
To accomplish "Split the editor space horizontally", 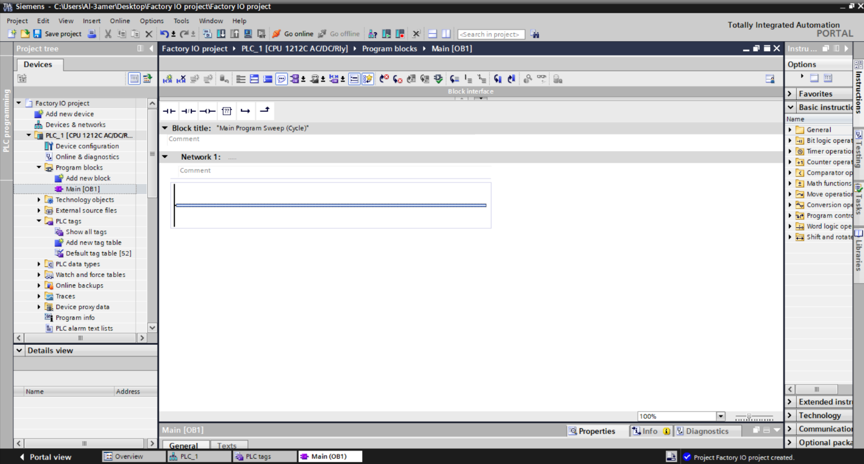I will [x=432, y=34].
